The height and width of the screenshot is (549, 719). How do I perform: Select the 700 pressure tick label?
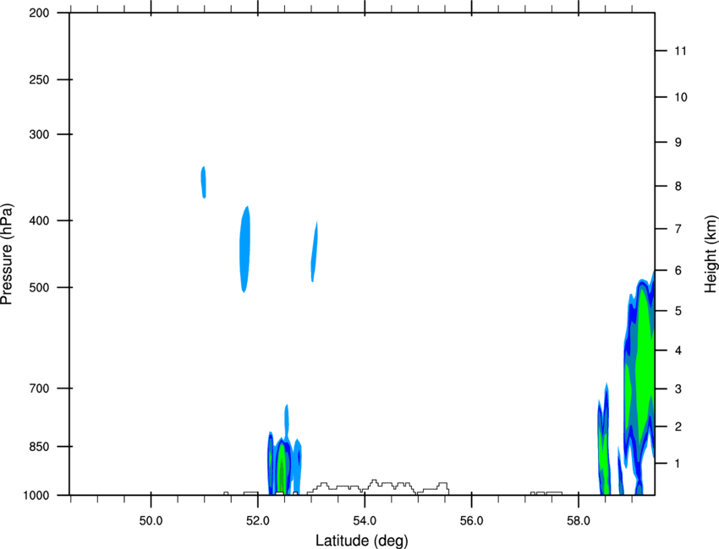(39, 389)
